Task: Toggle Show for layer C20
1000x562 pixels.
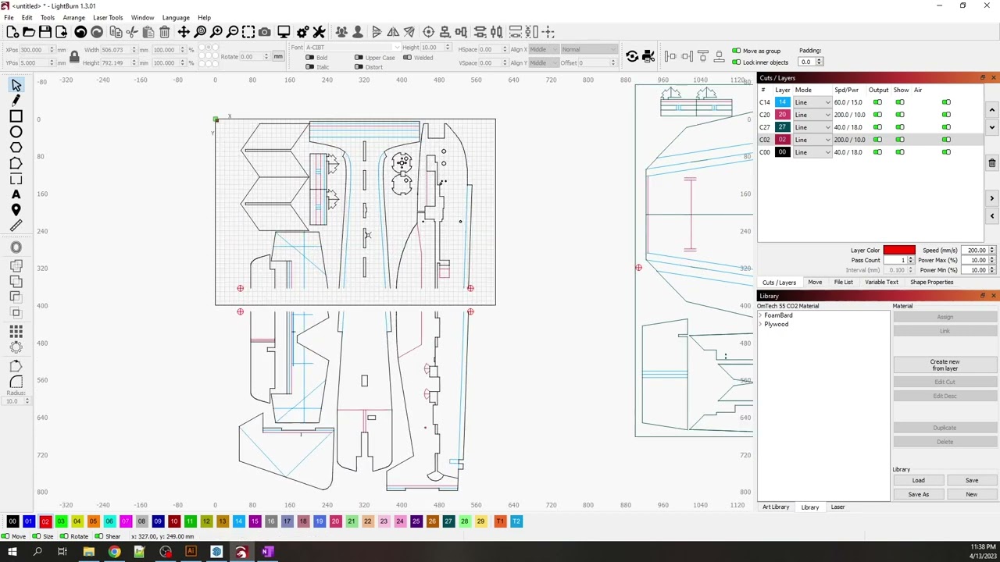Action: pos(900,115)
